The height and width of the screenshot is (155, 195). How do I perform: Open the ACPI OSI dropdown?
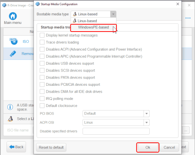click(x=146, y=123)
